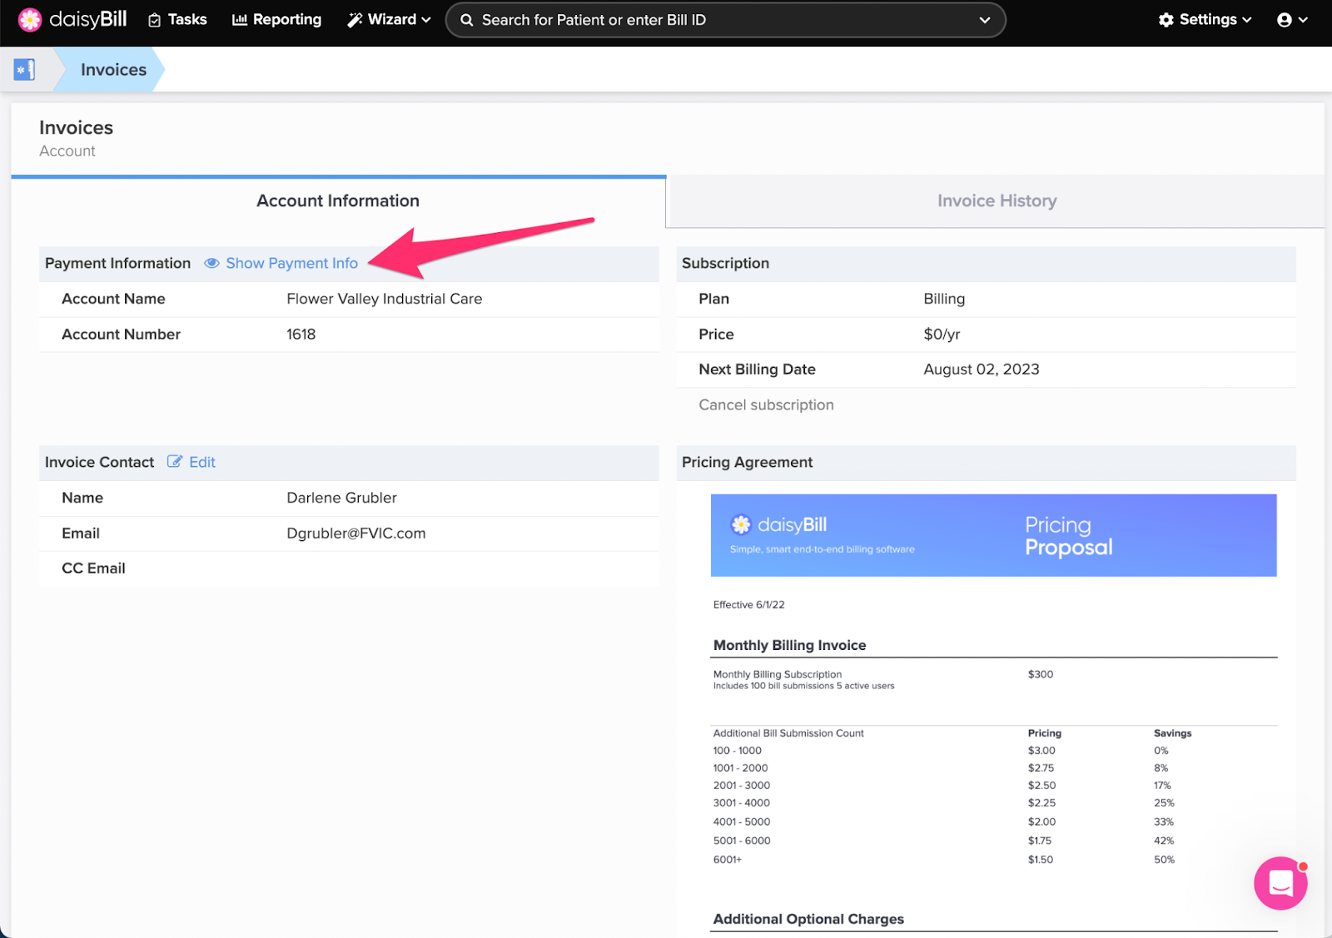Click the Tasks clipboard icon
This screenshot has width=1332, height=938.
155,20
